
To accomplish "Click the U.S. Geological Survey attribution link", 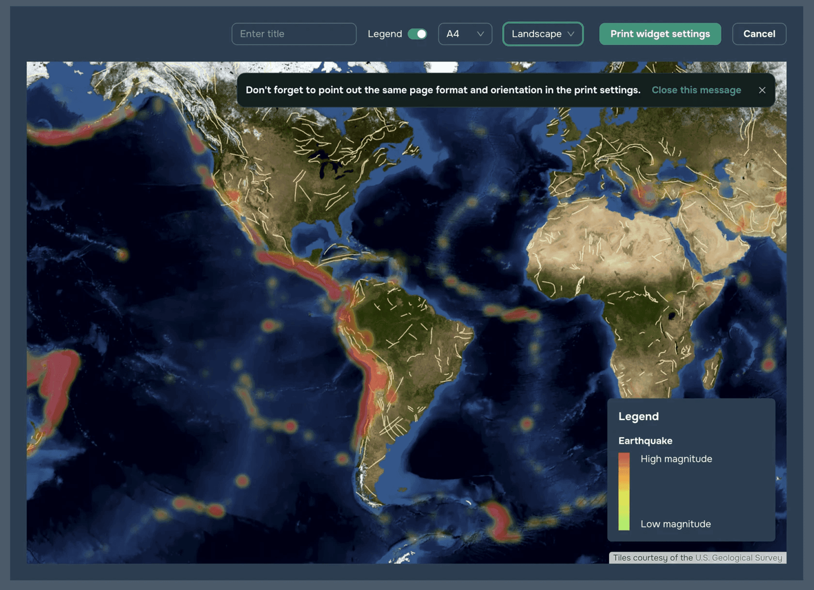I will tap(738, 557).
